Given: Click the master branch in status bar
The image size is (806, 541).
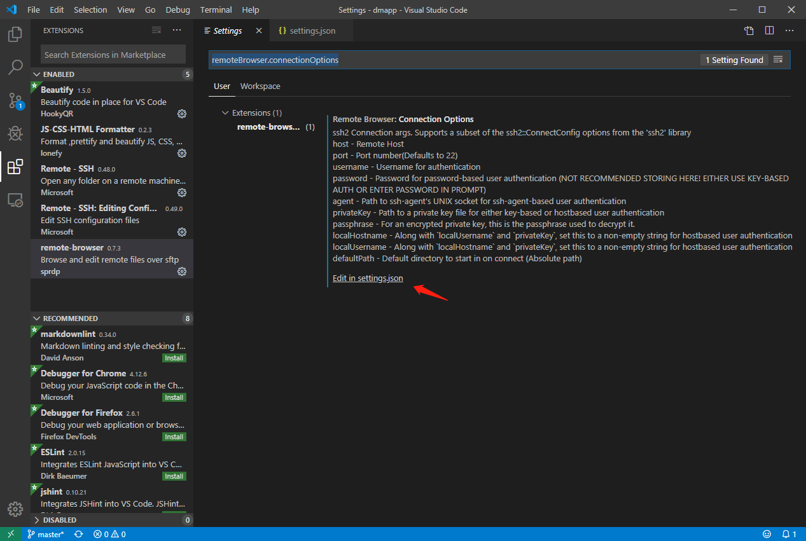Looking at the screenshot, I should click(x=45, y=534).
